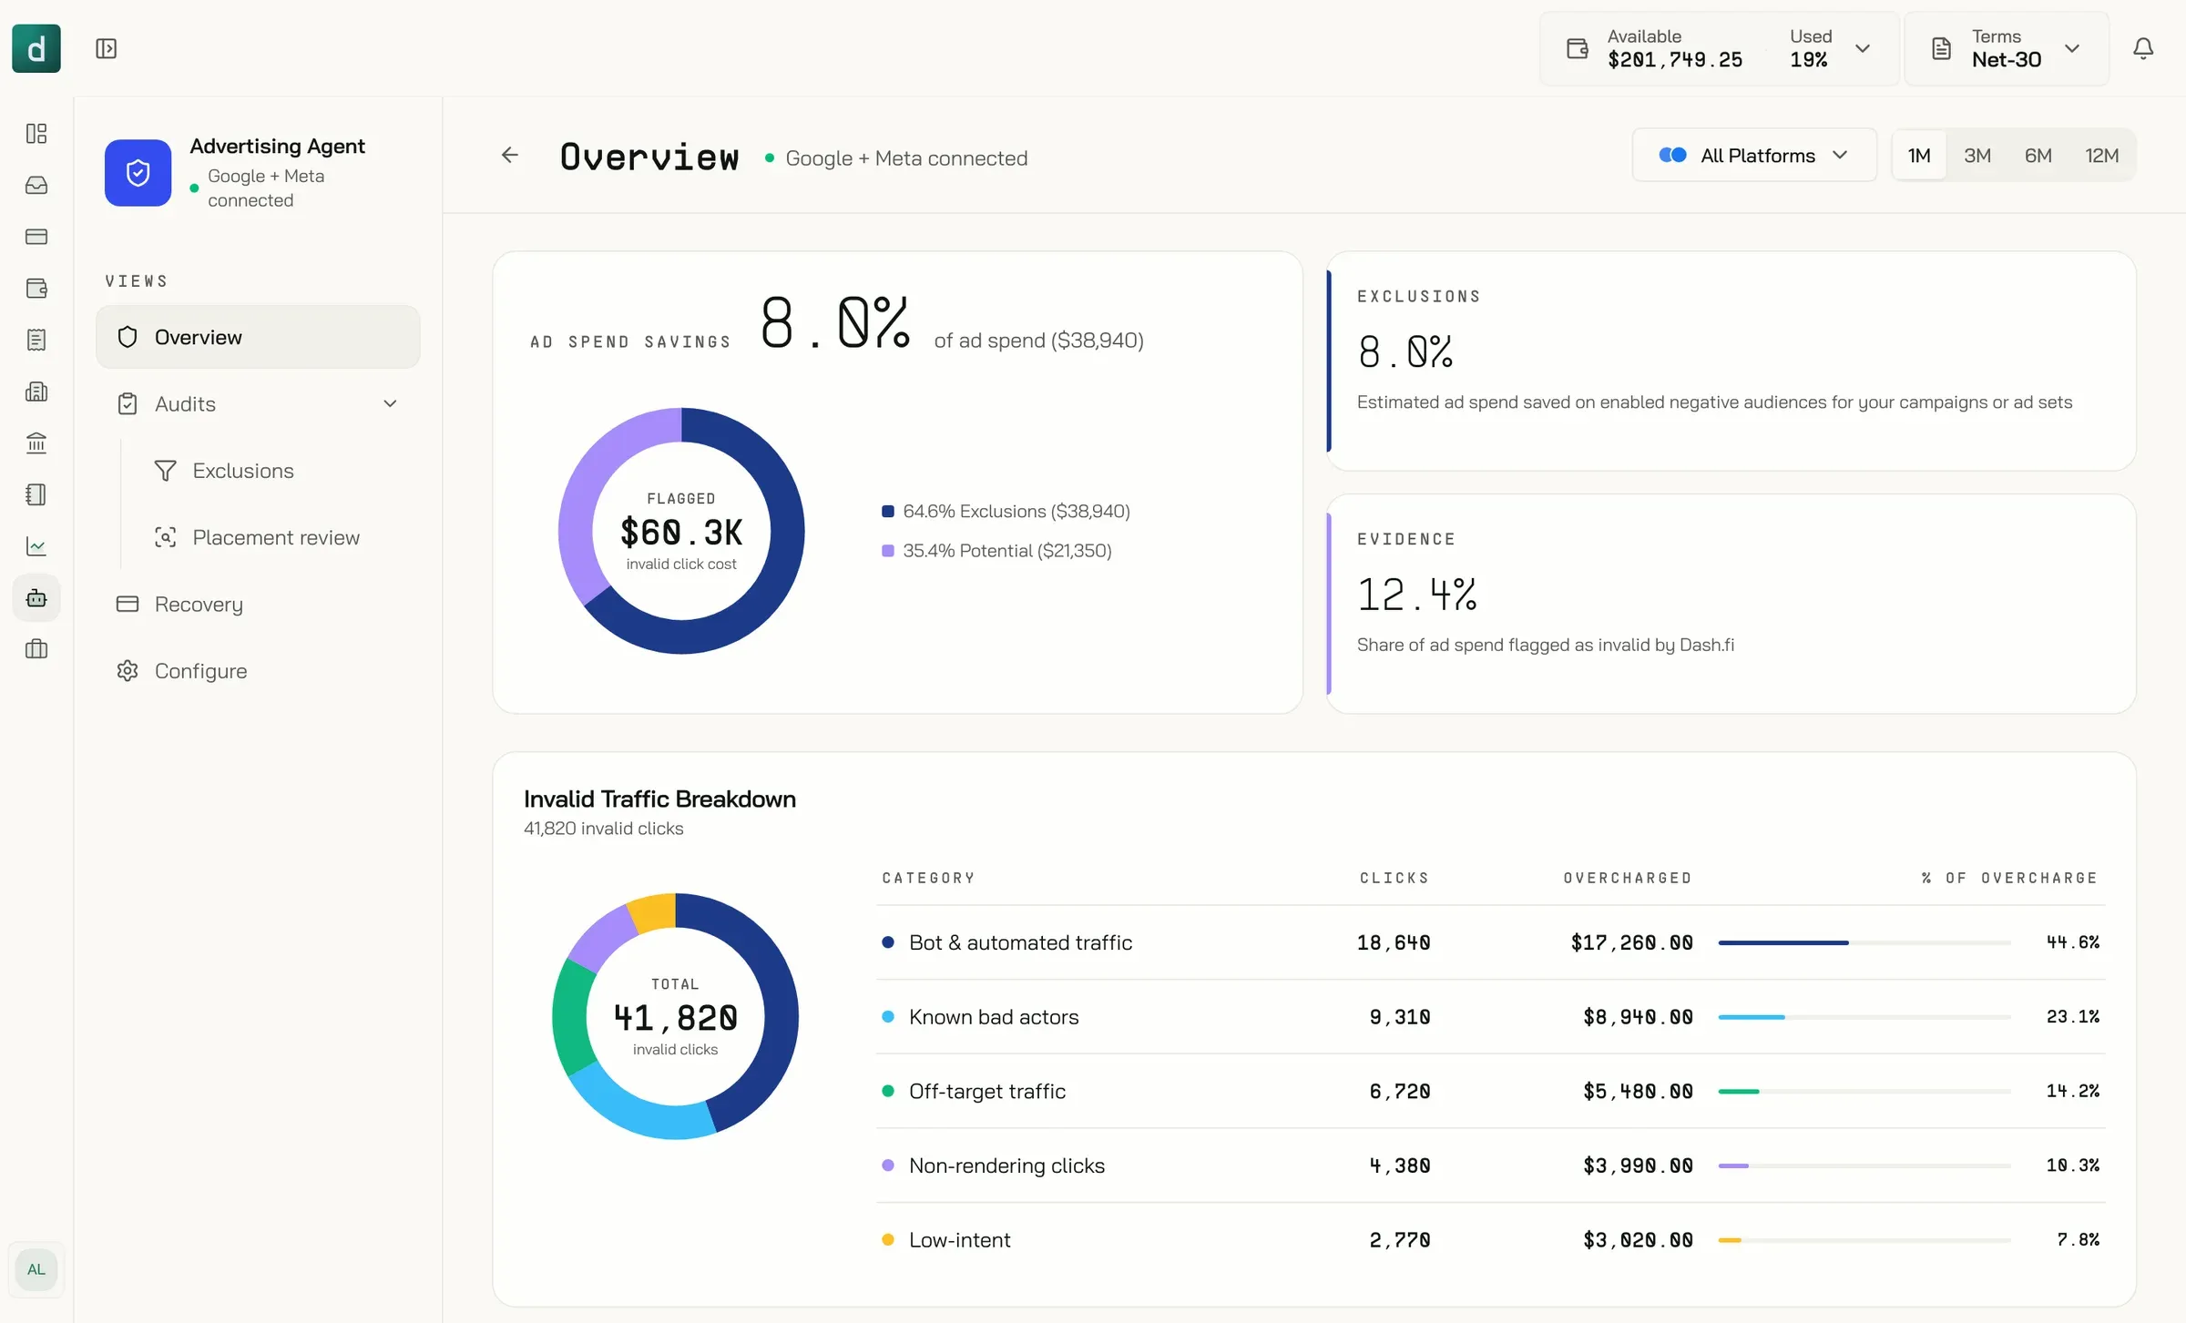Click the '35.4% Potential ($21,350)' legend entry

[x=997, y=550]
